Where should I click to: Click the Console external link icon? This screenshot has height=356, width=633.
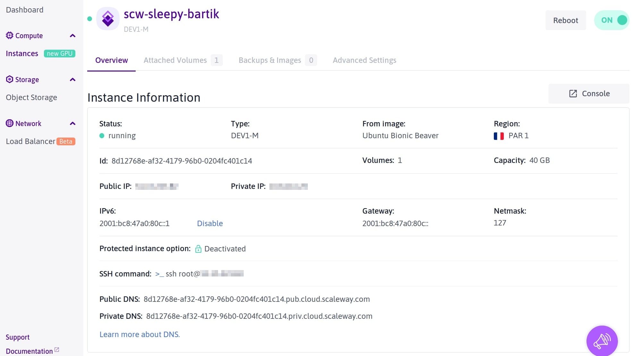click(573, 93)
